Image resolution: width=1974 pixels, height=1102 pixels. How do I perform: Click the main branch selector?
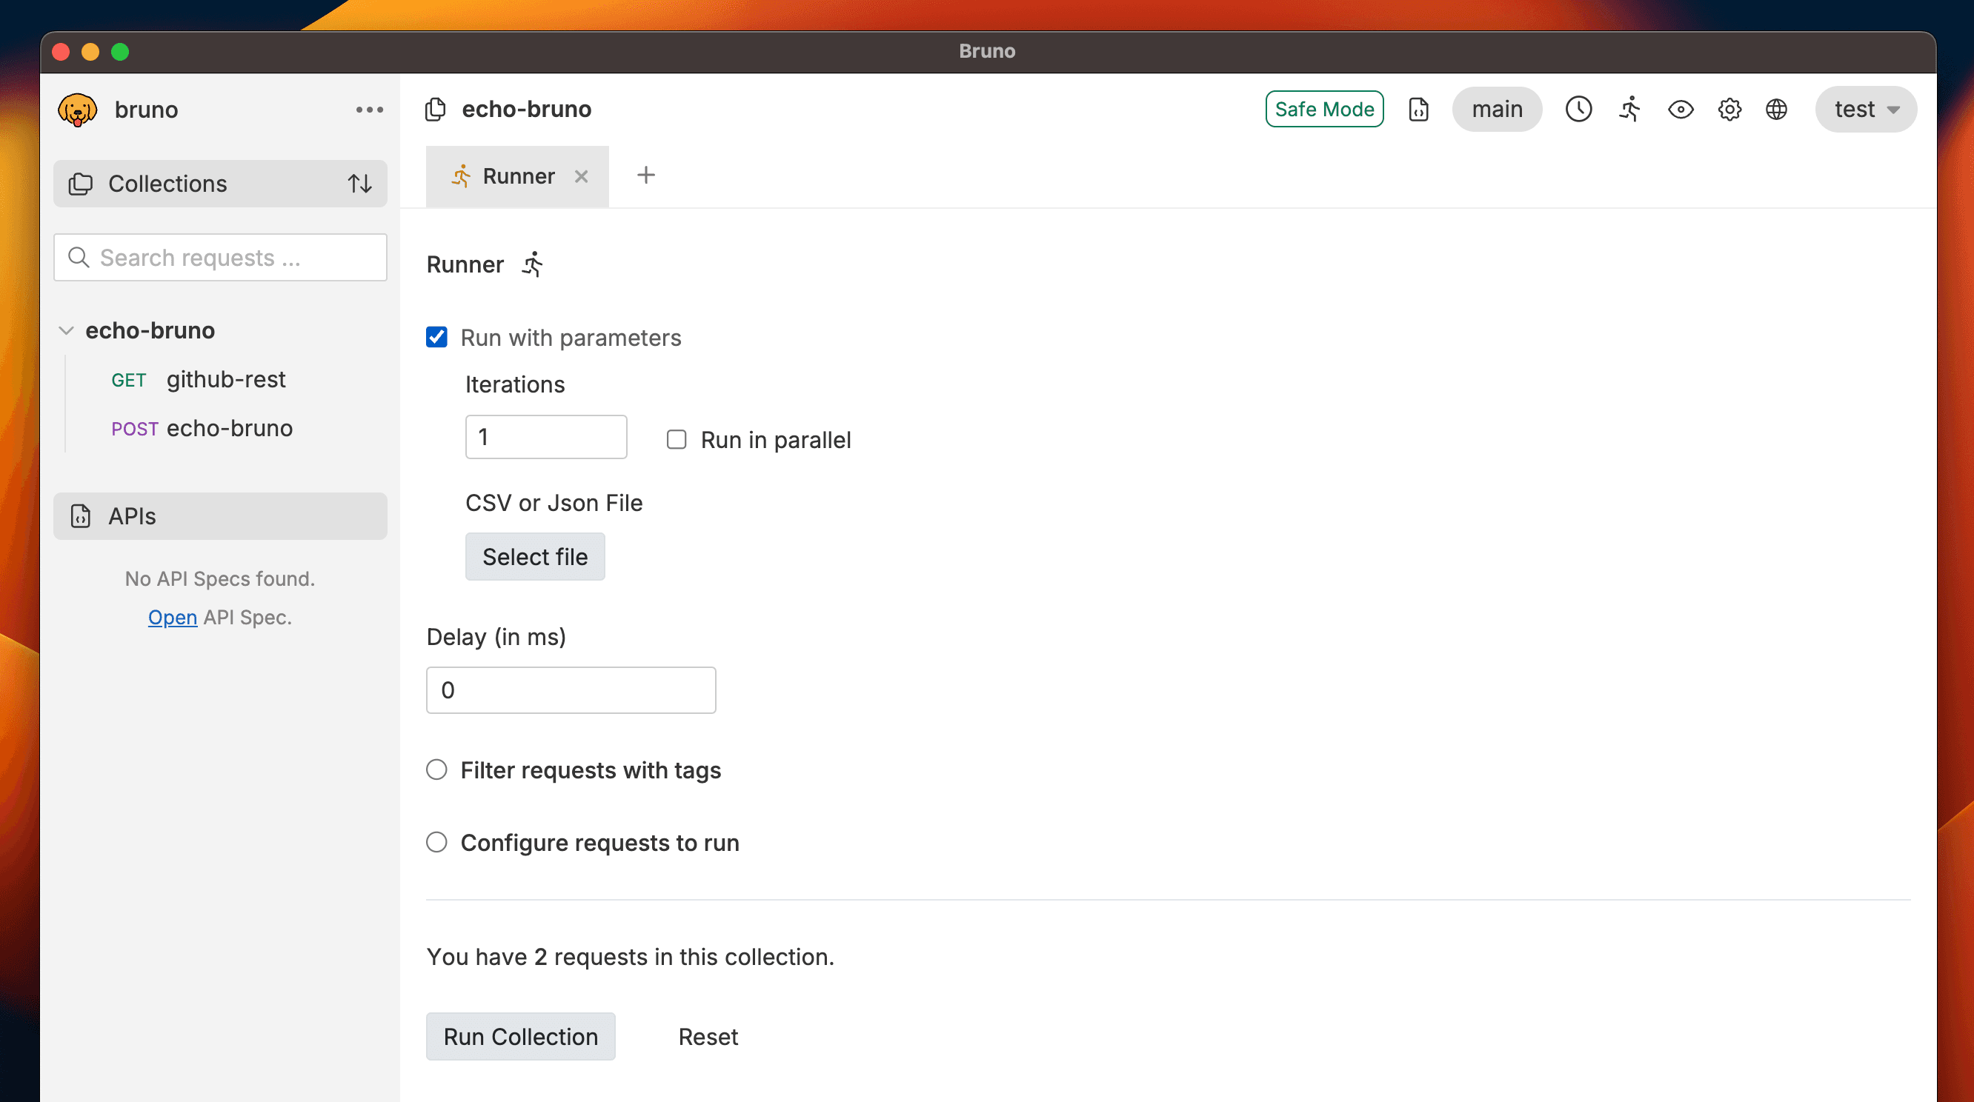tap(1497, 110)
